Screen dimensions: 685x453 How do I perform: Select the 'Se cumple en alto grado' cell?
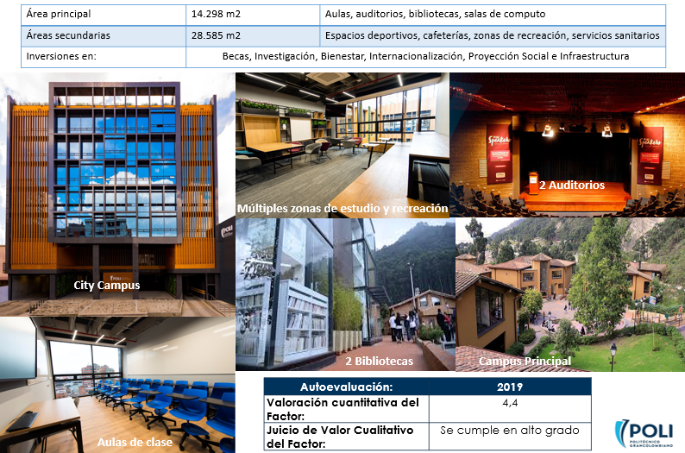[509, 430]
